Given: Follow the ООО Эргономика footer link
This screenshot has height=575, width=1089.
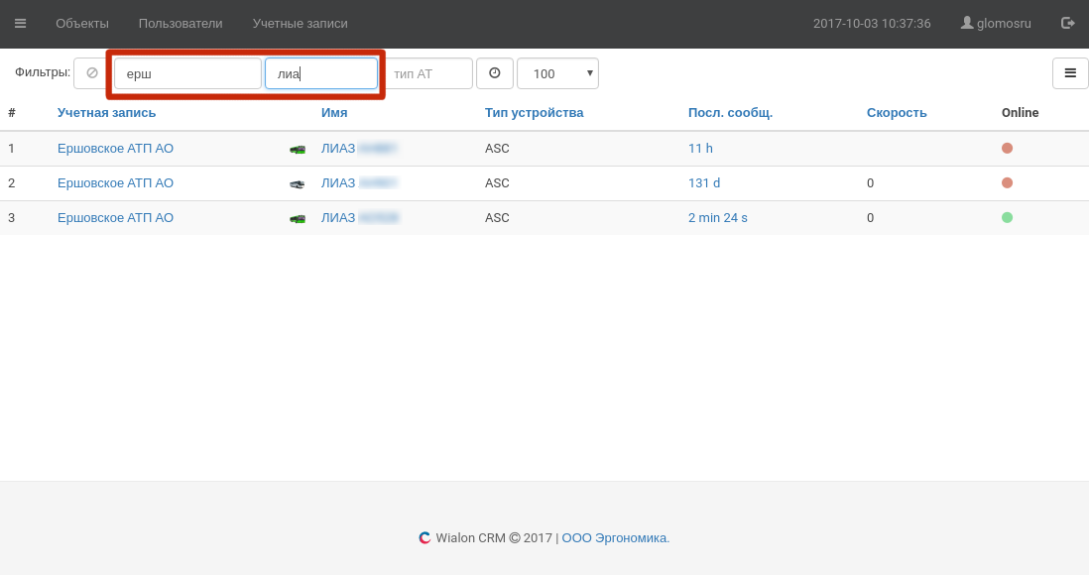Looking at the screenshot, I should click(615, 538).
